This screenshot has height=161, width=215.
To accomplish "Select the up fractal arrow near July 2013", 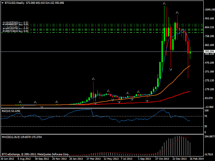I will pos(128,93).
